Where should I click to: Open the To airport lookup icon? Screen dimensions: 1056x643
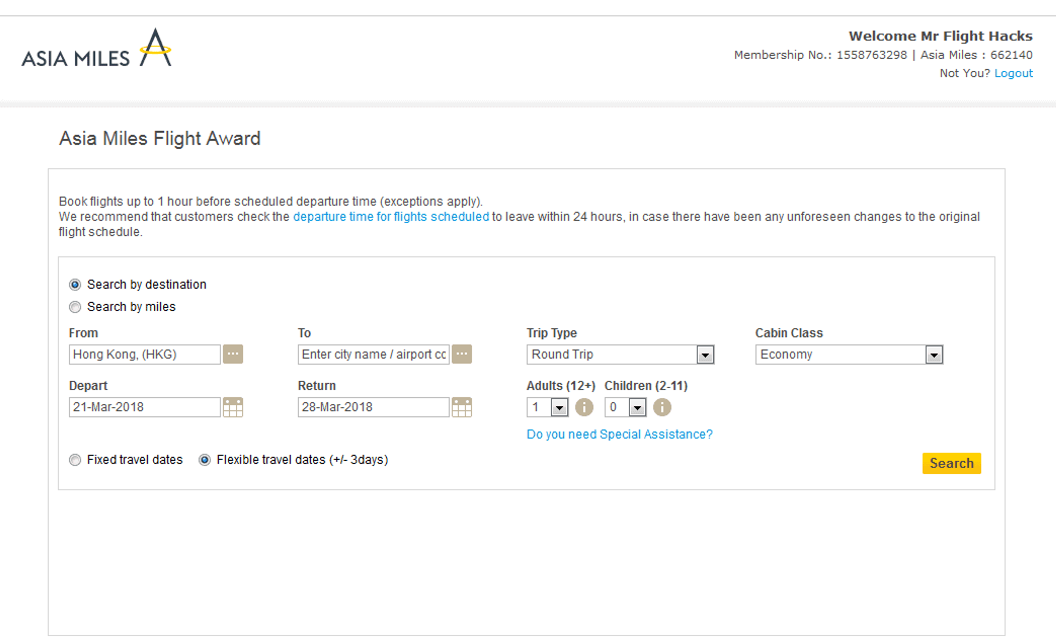(461, 354)
